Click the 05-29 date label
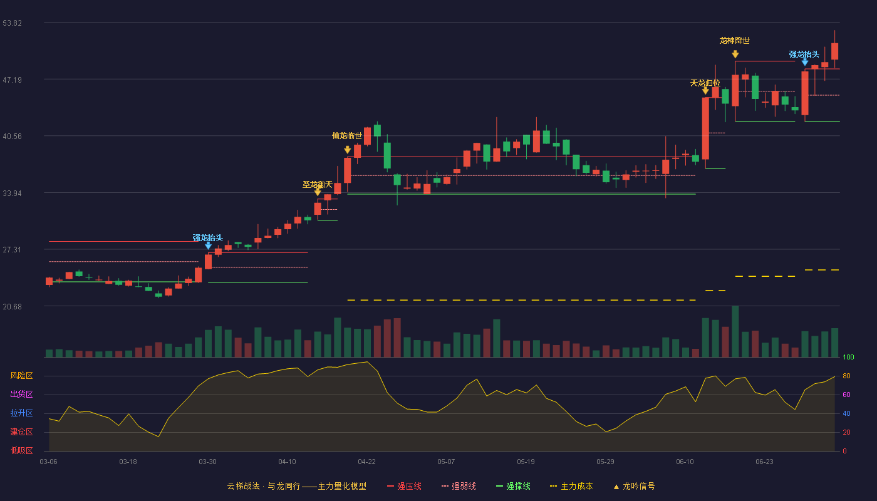This screenshot has height=501, width=877. coord(605,462)
